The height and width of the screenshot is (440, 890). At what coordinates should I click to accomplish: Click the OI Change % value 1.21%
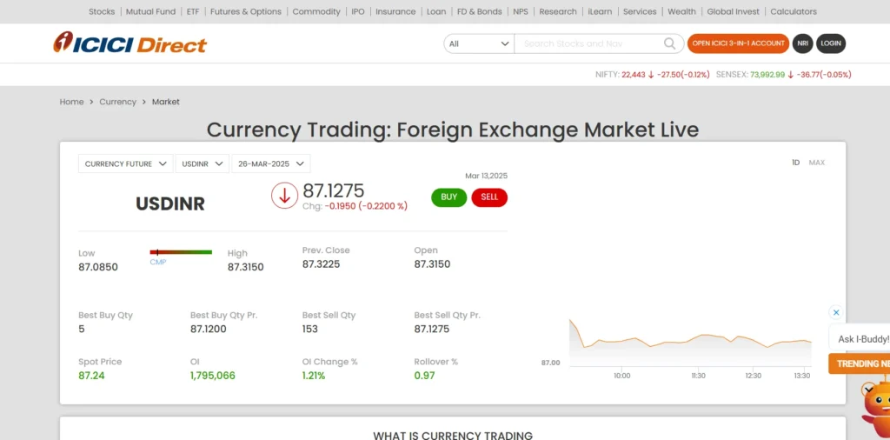(x=314, y=376)
